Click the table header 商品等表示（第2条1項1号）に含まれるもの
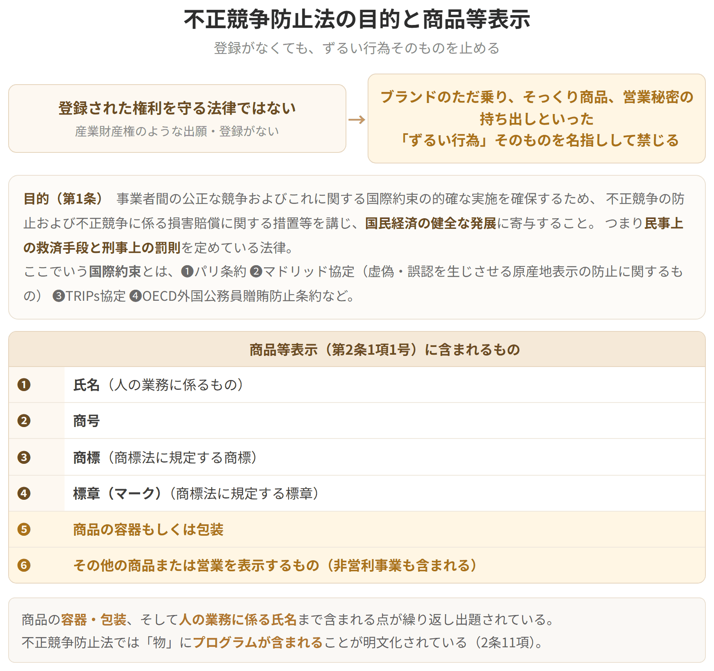 384,350
